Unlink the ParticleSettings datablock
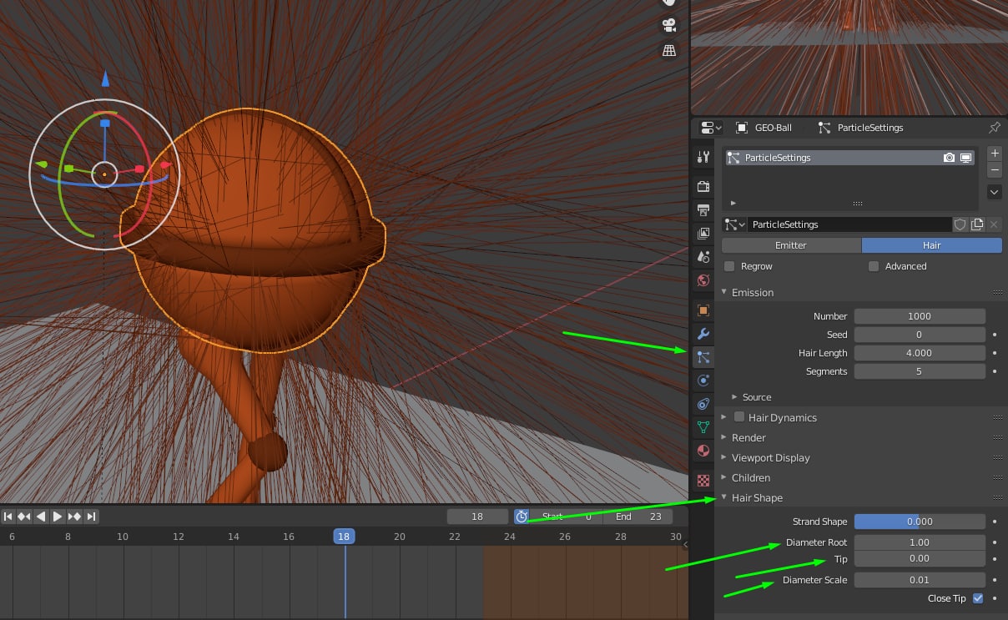Viewport: 1008px width, 620px height. 994,224
